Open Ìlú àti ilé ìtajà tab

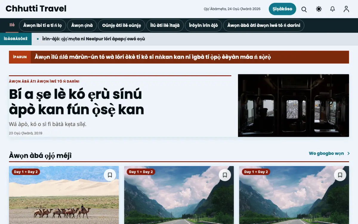tap(165, 26)
